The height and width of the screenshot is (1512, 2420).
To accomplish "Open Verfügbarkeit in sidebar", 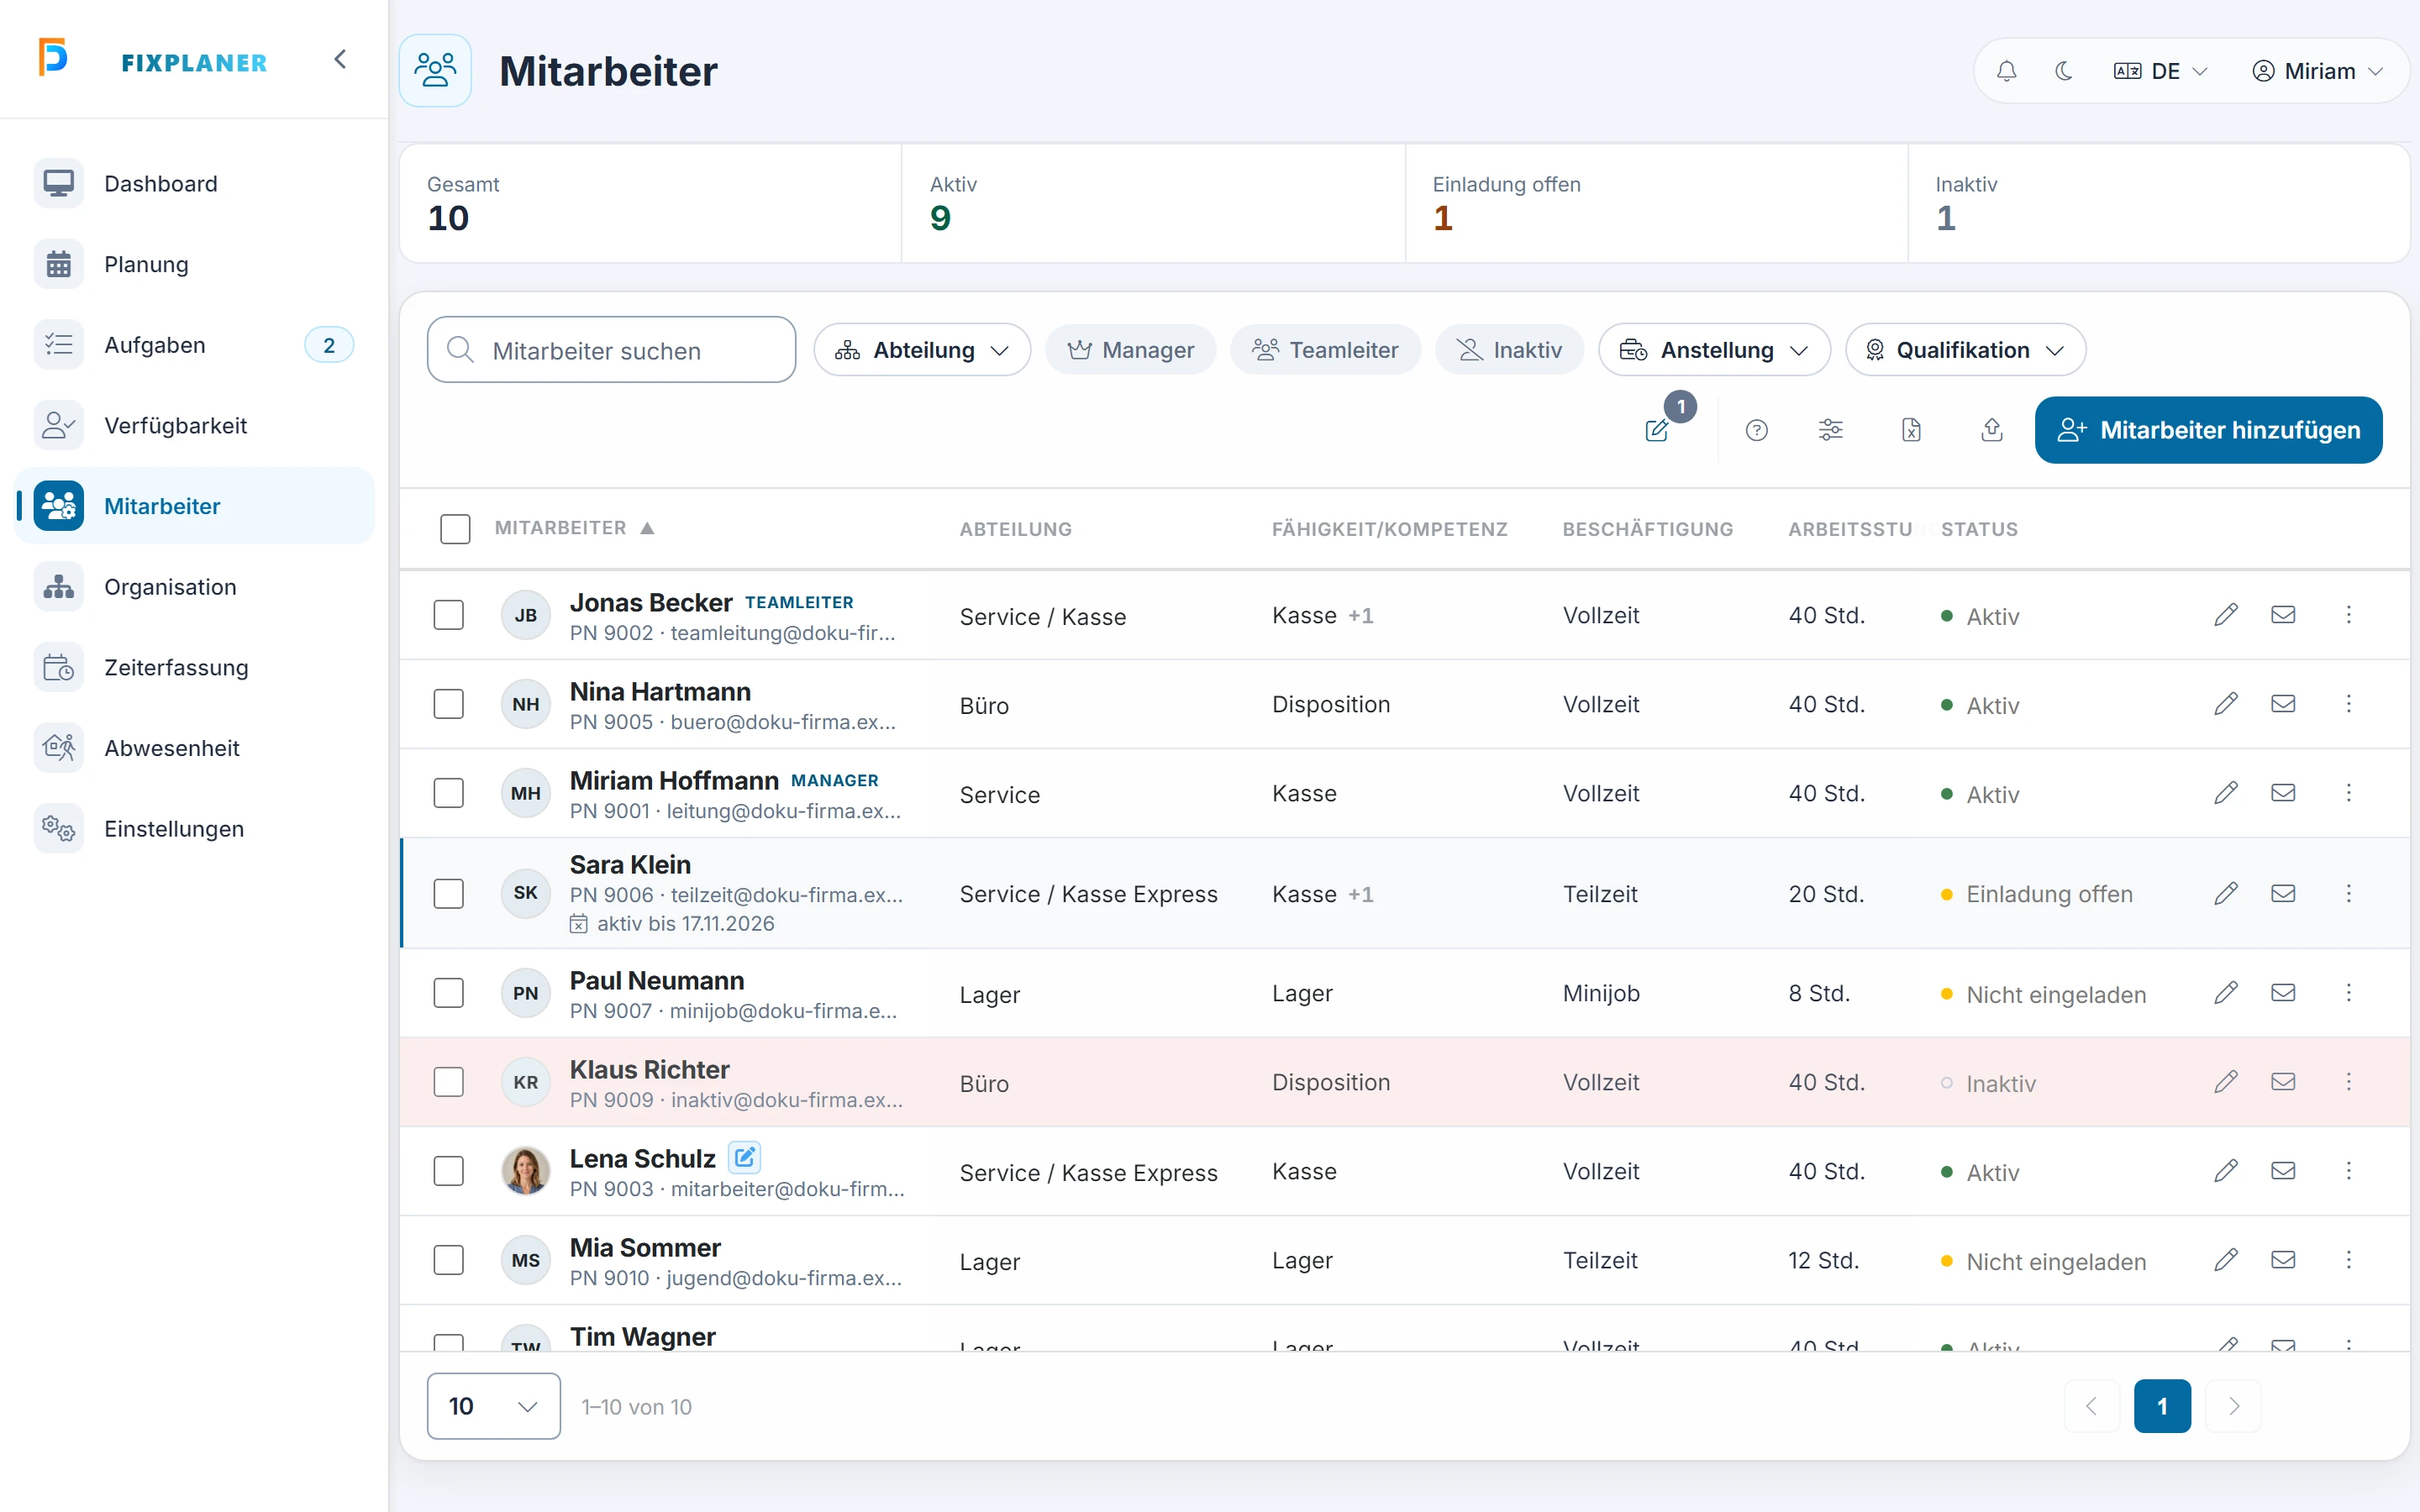I will click(x=195, y=425).
